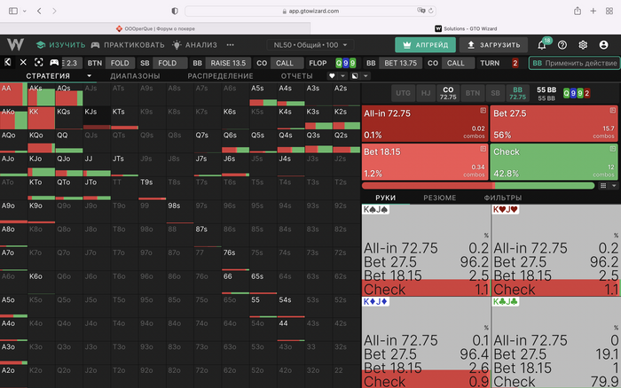Click the Q 9 9 flop cards in action bar
Viewport: 621px width, 388px height.
(x=346, y=63)
